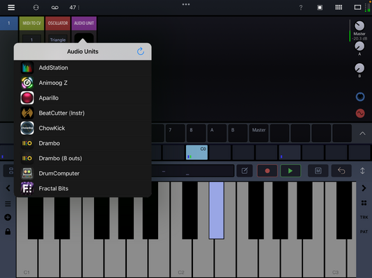Toggle the keyboard lock icon

(x=8, y=231)
